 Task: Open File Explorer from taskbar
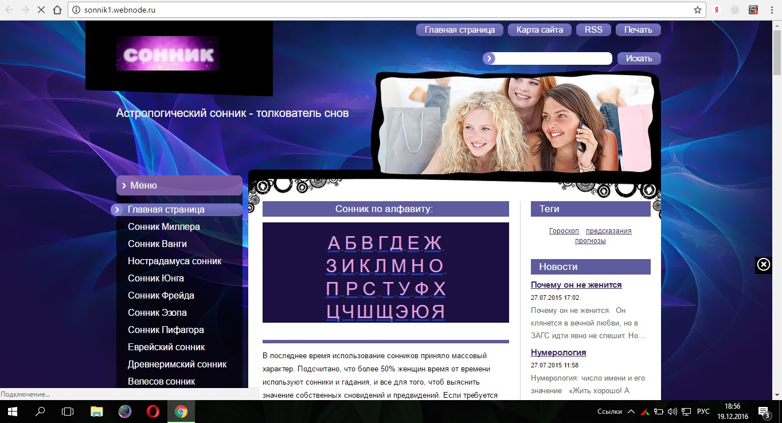(96, 411)
